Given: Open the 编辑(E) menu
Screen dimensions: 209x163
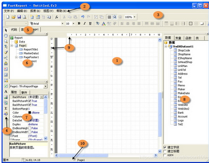Looking at the screenshot, I should click(x=22, y=11).
